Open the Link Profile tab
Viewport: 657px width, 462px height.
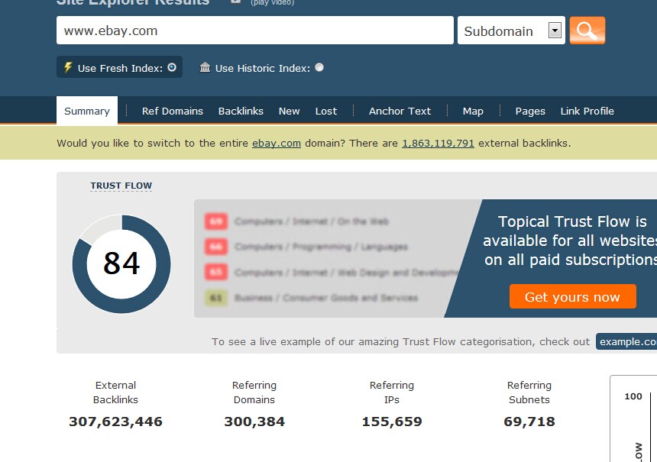pos(587,111)
